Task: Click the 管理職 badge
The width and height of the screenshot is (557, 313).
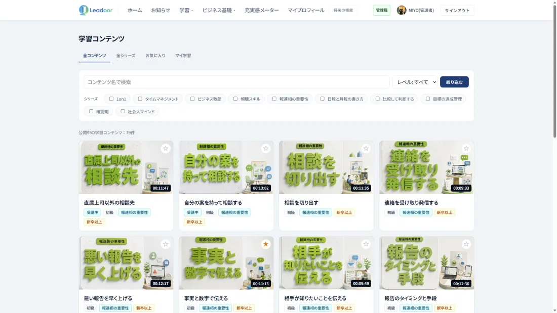Action: 381,10
